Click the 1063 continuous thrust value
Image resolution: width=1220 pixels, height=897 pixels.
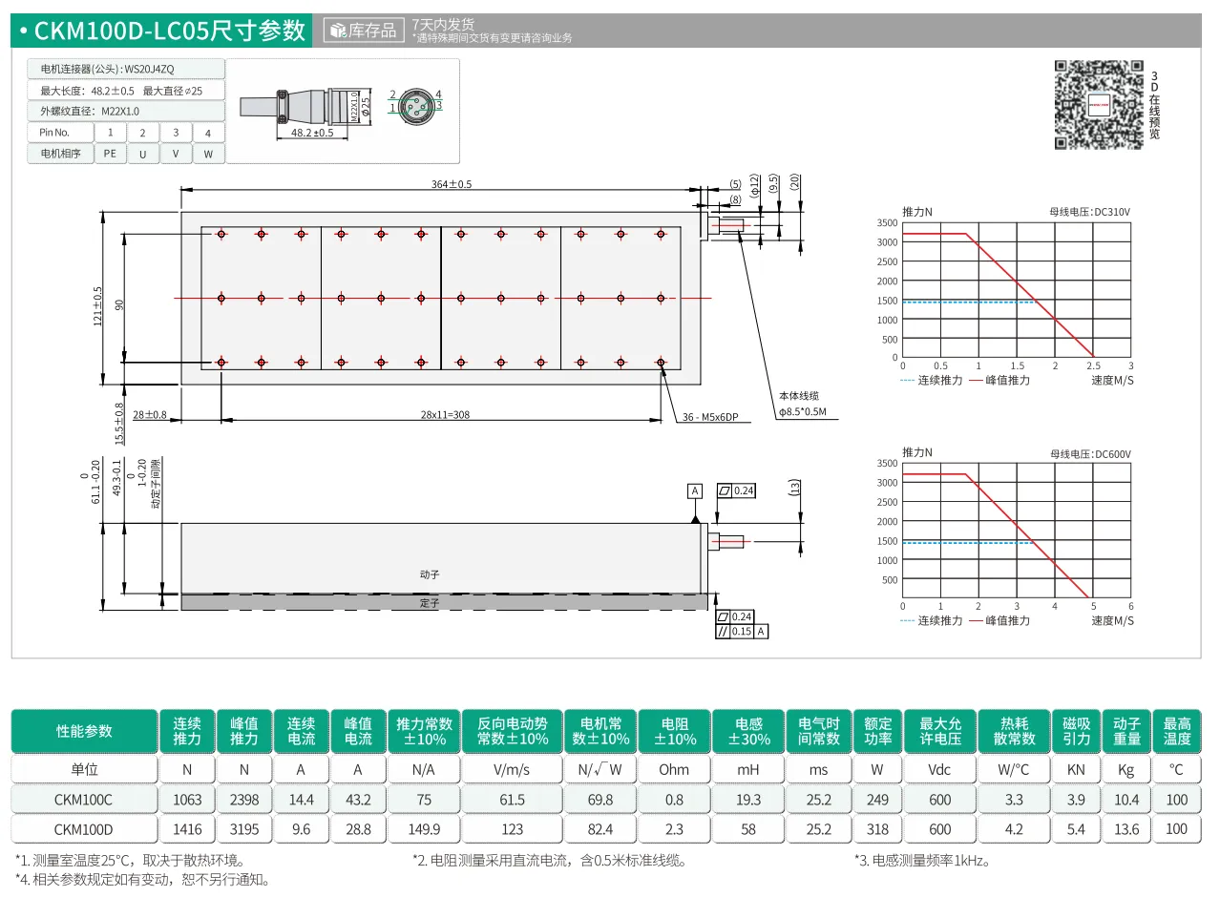[187, 799]
